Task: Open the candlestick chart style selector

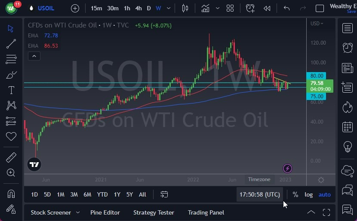Action: pyautogui.click(x=185, y=9)
